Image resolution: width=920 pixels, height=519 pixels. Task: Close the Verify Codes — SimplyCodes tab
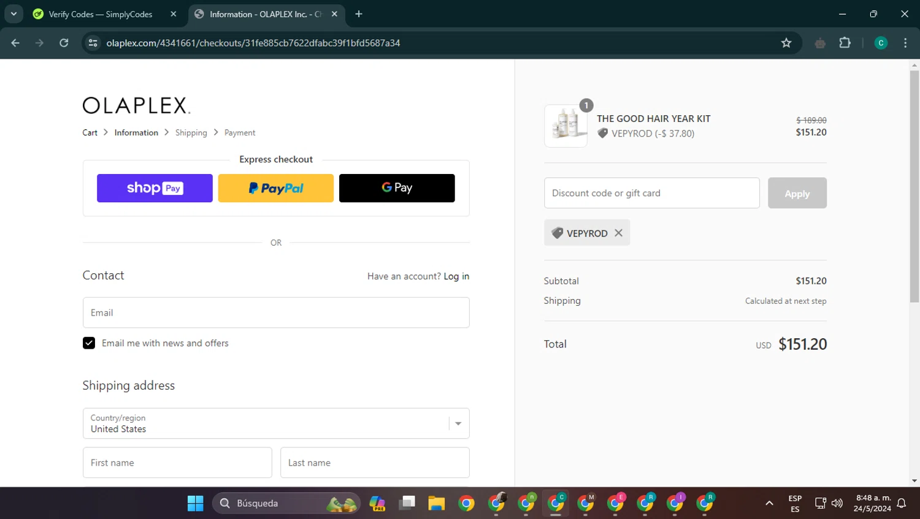(174, 14)
